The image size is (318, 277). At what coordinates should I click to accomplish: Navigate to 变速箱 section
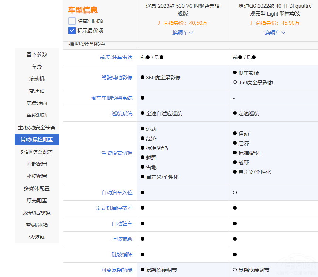37,91
